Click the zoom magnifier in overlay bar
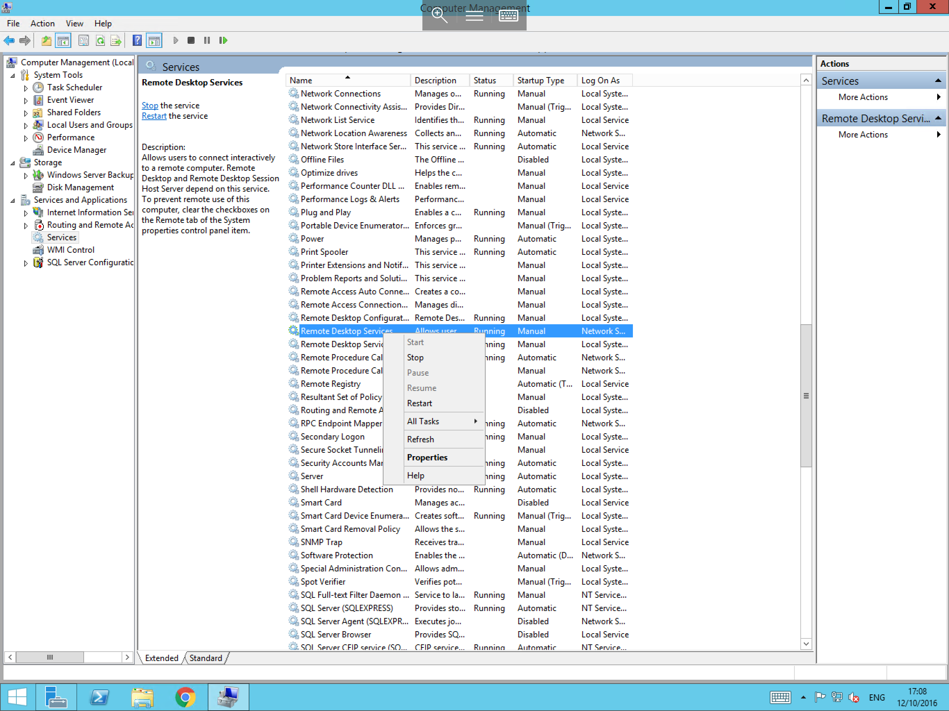Screen dimensions: 949x711 pyautogui.click(x=440, y=15)
